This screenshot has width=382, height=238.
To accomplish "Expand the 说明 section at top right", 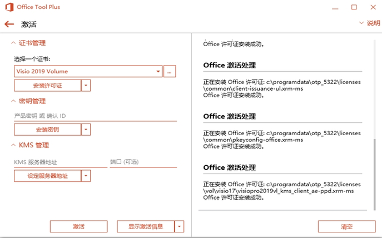I will pos(370,23).
